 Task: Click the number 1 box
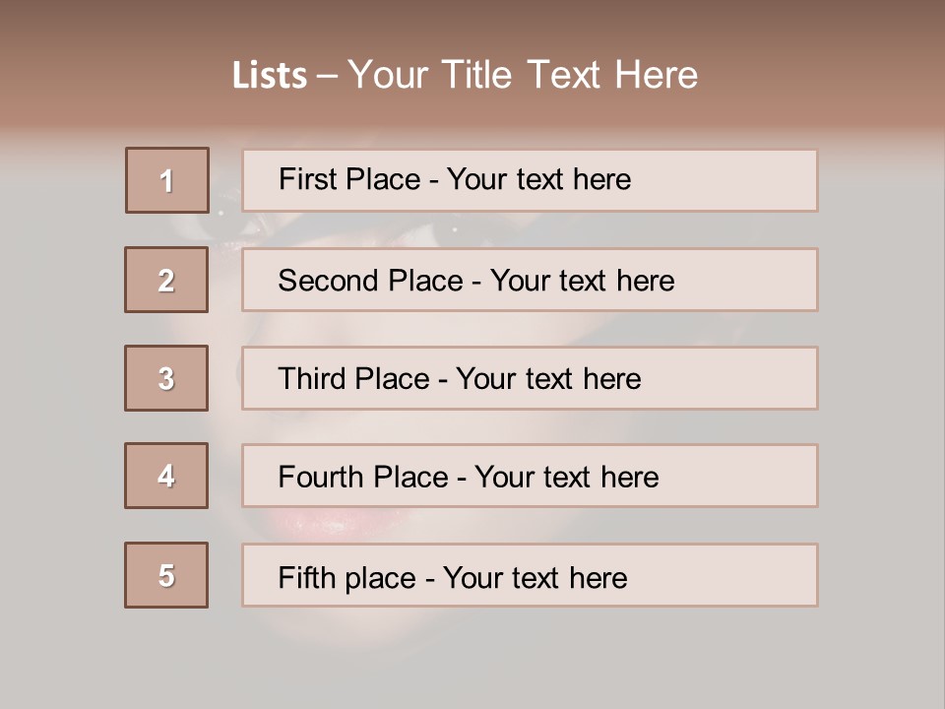[x=167, y=180]
